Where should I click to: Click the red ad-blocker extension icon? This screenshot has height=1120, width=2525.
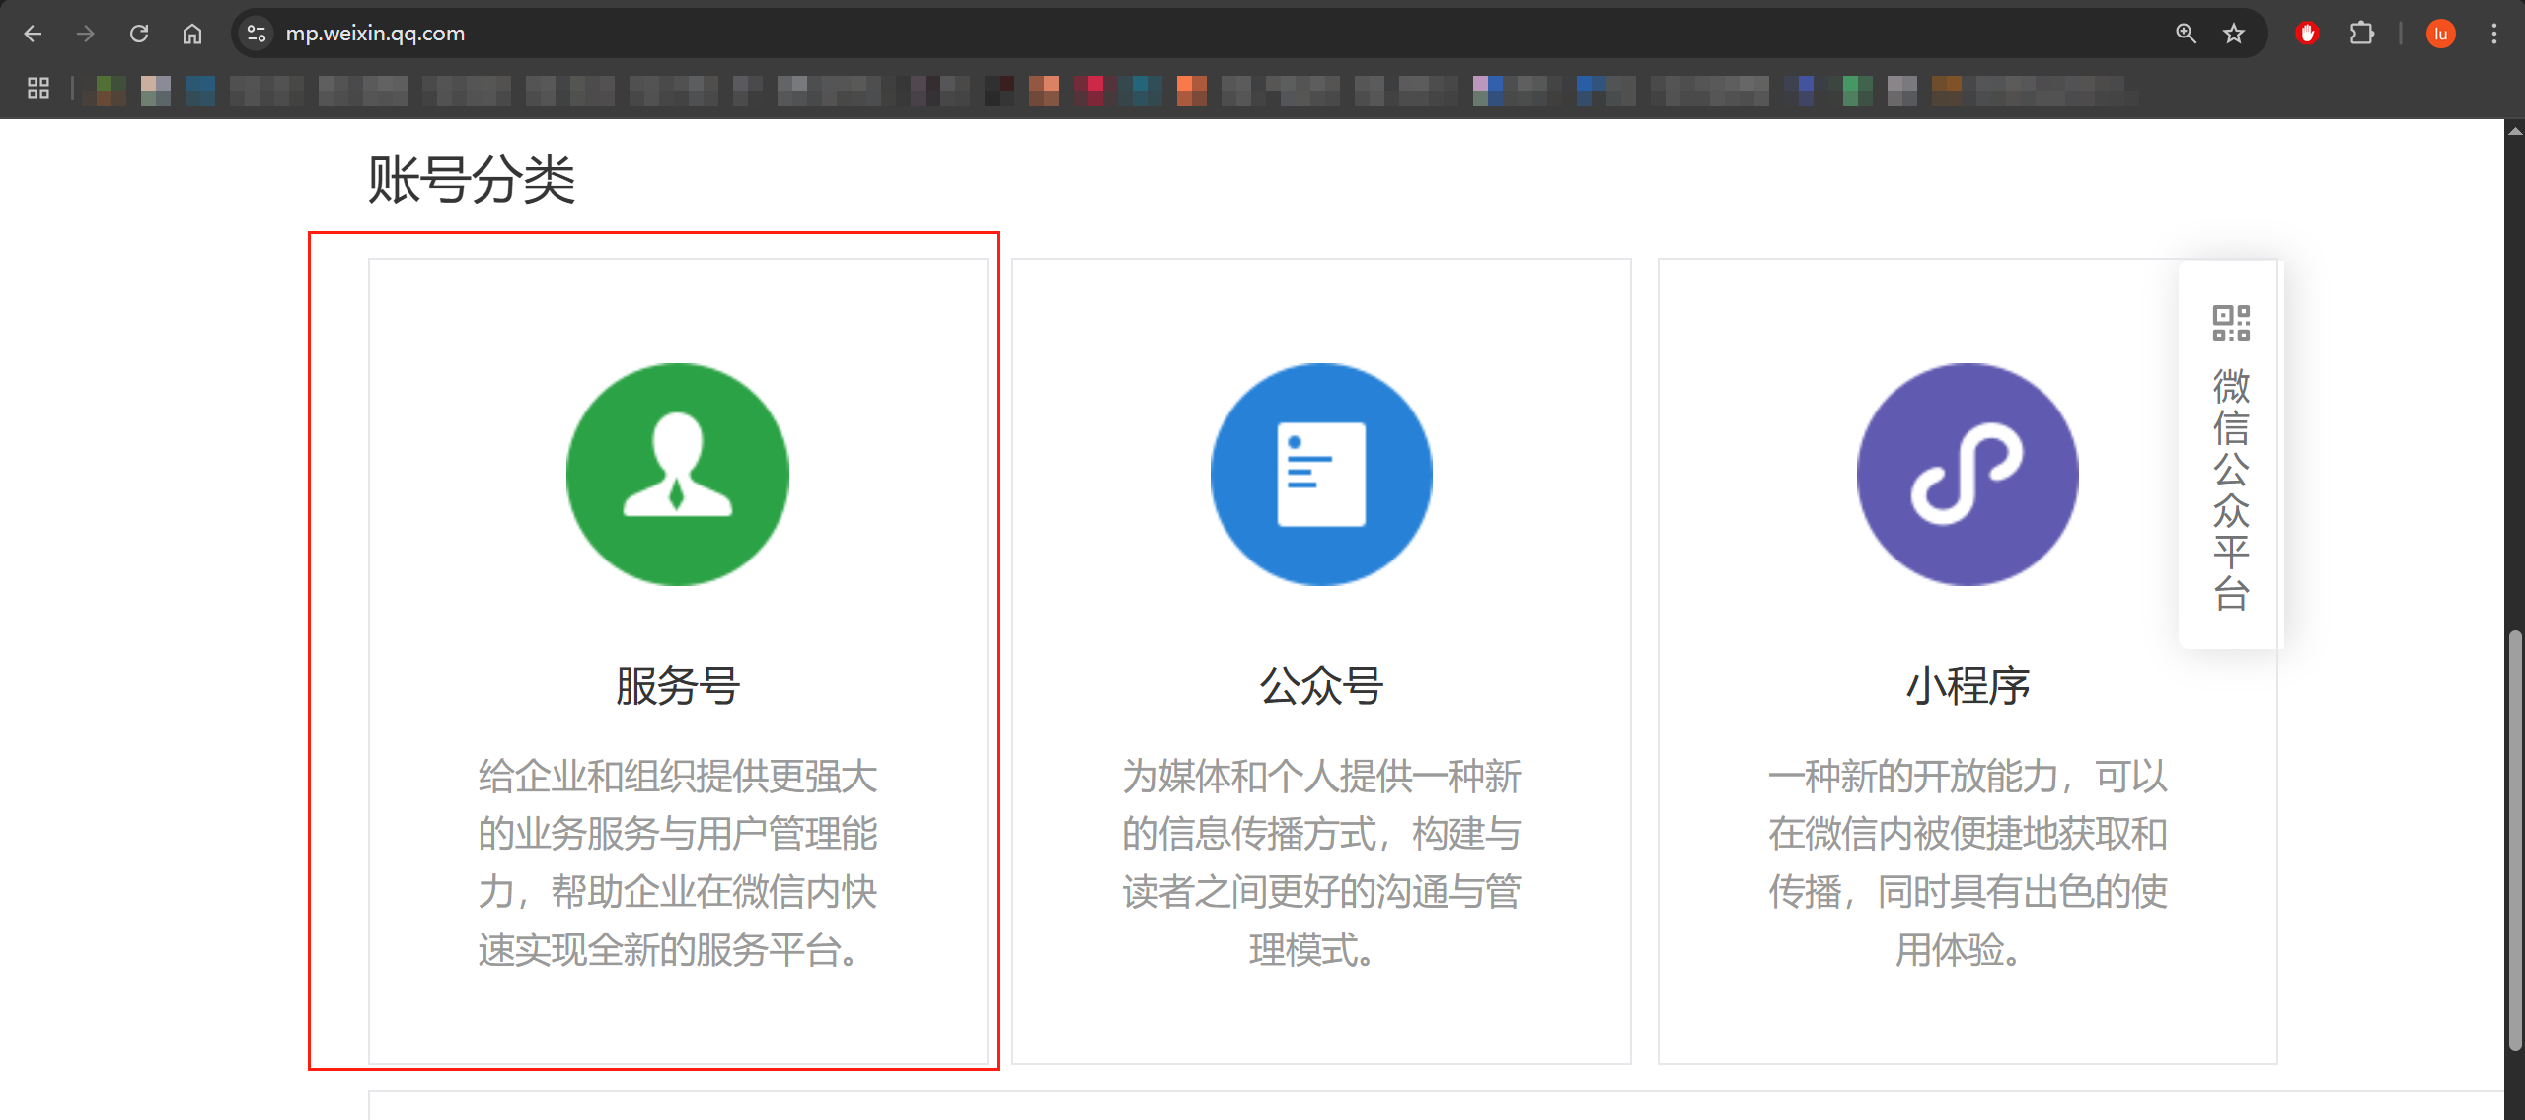coord(2307,34)
